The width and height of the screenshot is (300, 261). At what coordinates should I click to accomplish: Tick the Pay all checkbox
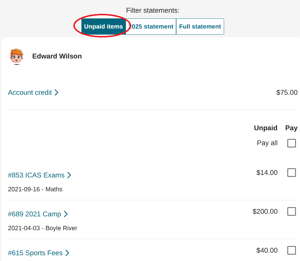[x=292, y=143]
